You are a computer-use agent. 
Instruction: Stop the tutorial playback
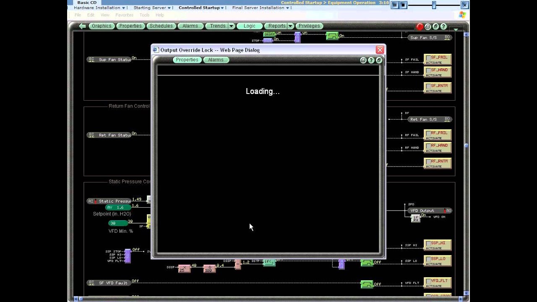click(x=403, y=5)
